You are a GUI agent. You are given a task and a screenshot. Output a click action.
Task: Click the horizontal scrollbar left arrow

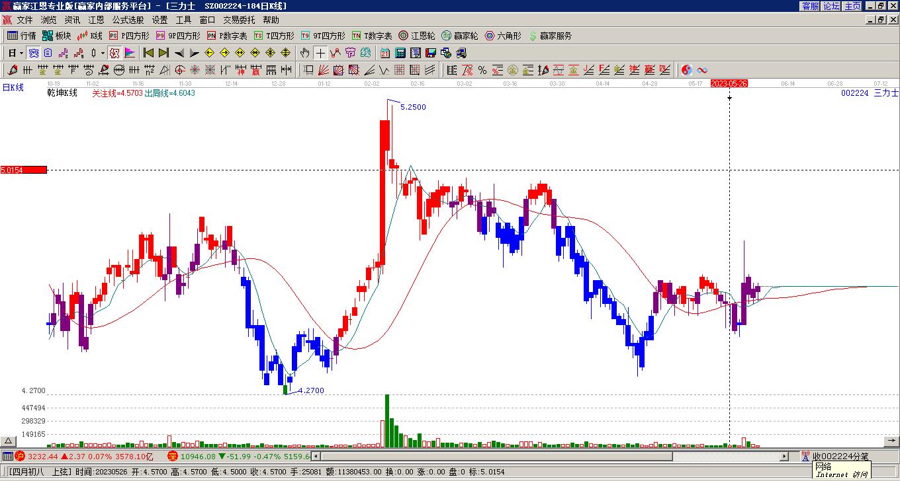tap(316, 457)
